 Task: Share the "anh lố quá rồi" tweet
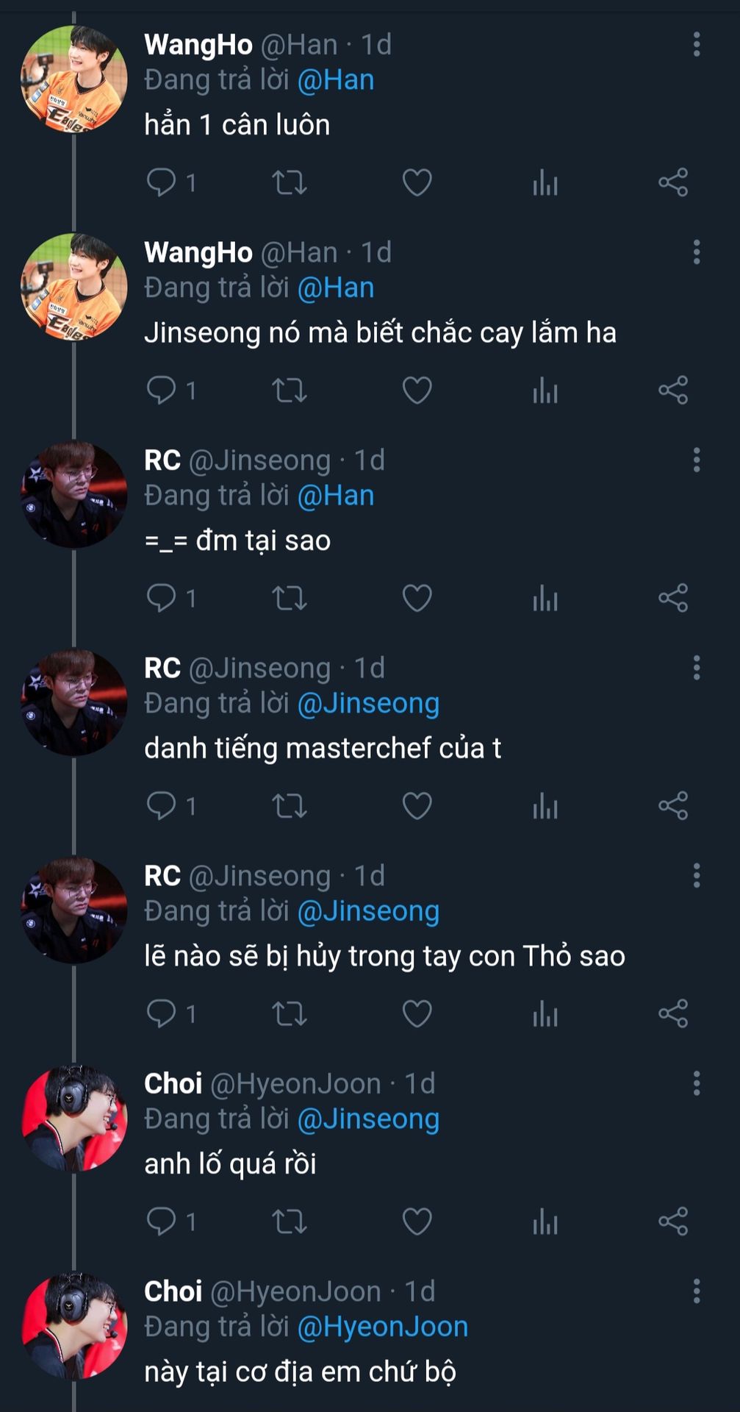tap(673, 1222)
